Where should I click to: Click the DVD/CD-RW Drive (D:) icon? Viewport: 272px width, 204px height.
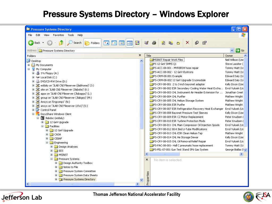point(38,81)
